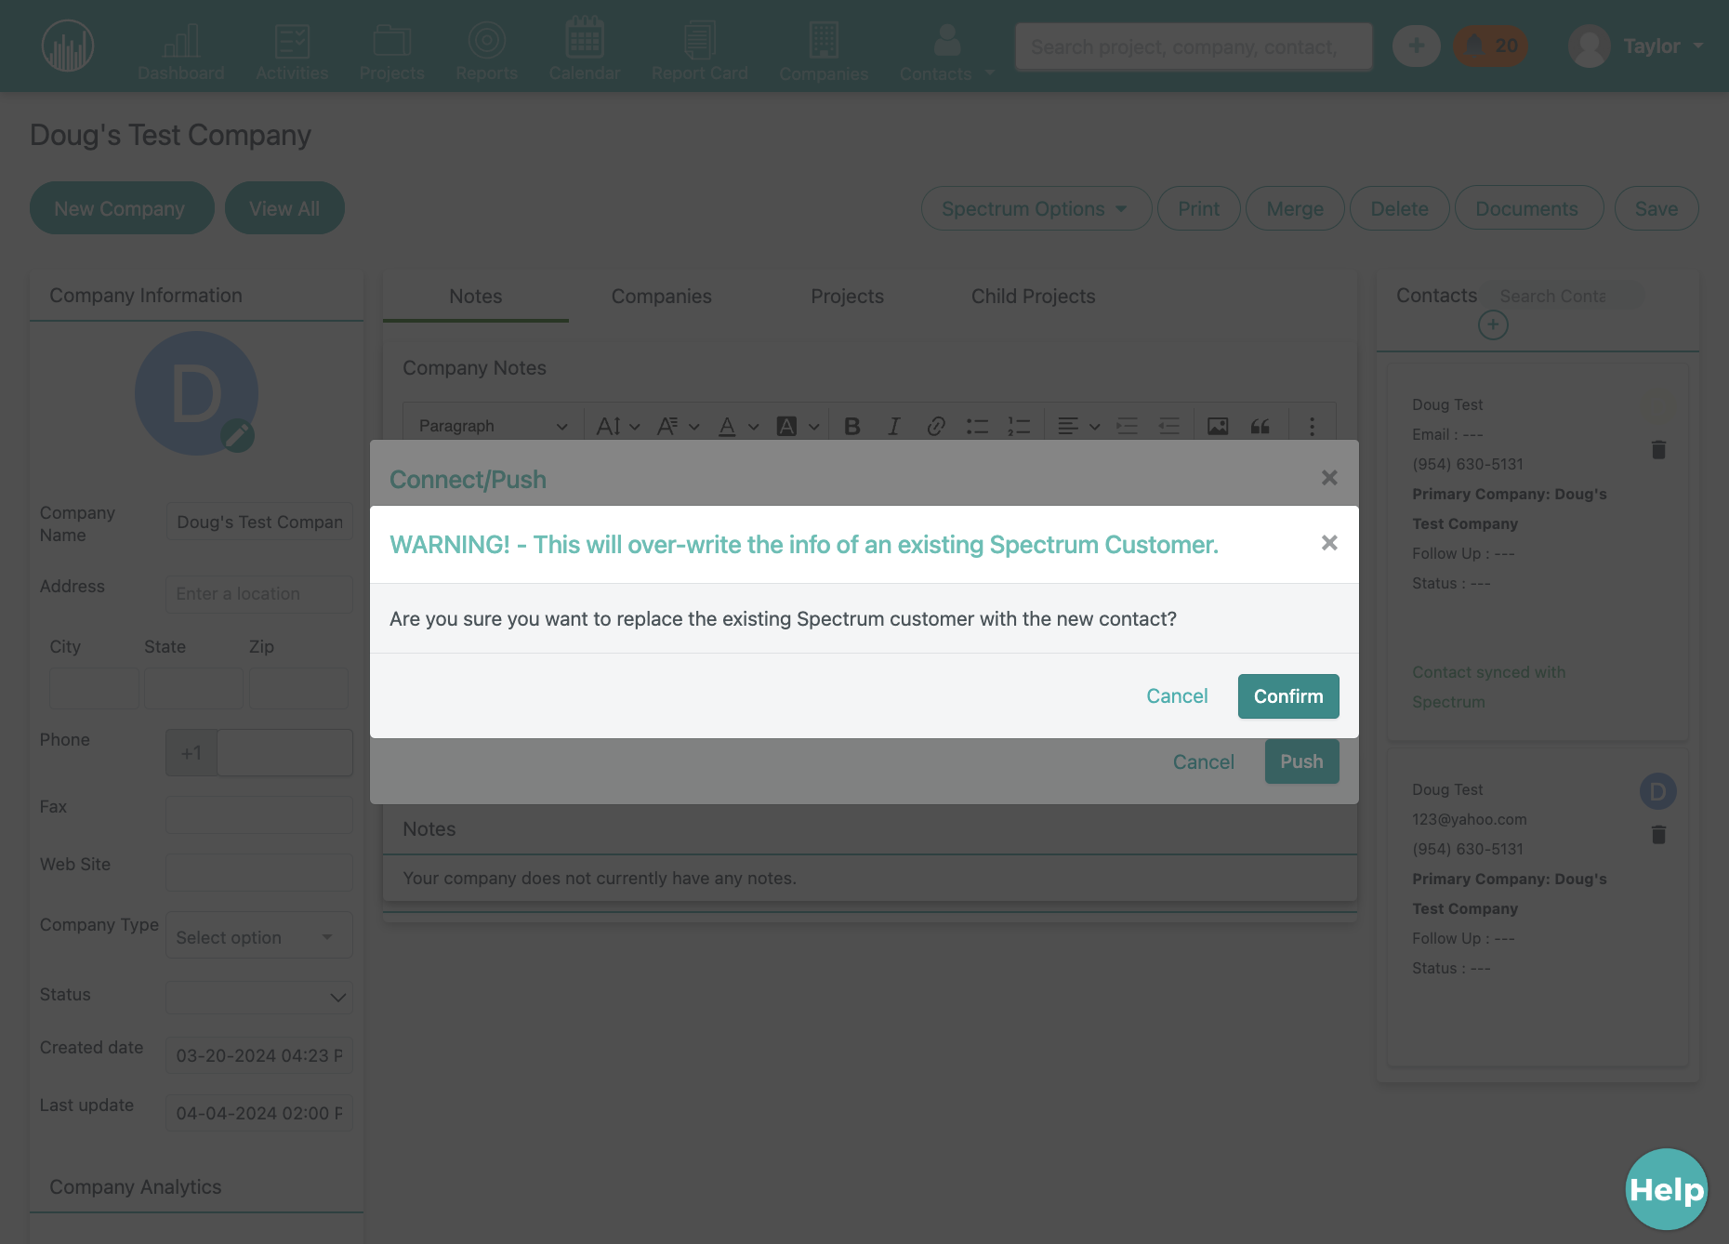The image size is (1729, 1244).
Task: Click the plus quick-add button in header
Action: pyautogui.click(x=1416, y=46)
